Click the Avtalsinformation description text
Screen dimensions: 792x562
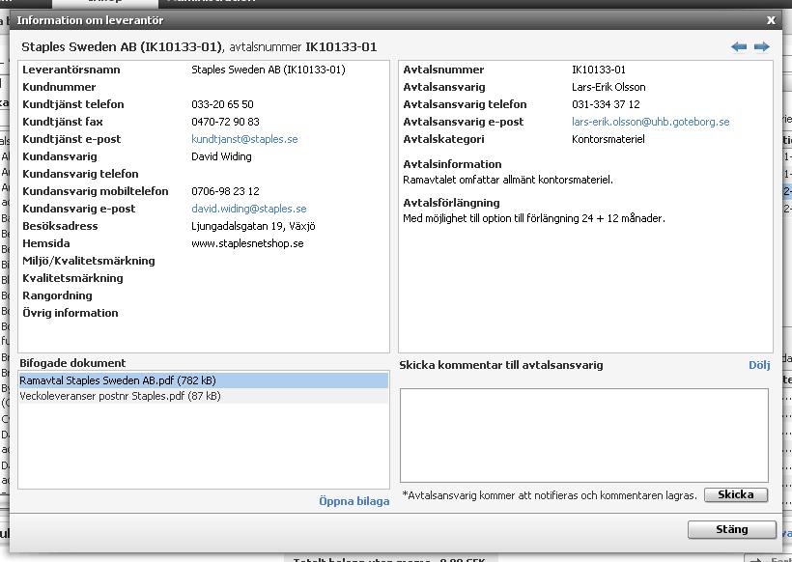pos(508,180)
